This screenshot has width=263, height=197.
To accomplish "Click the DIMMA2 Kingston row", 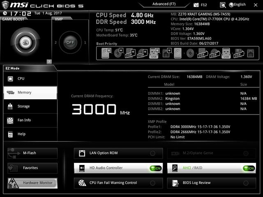I will pyautogui.click(x=202, y=98).
